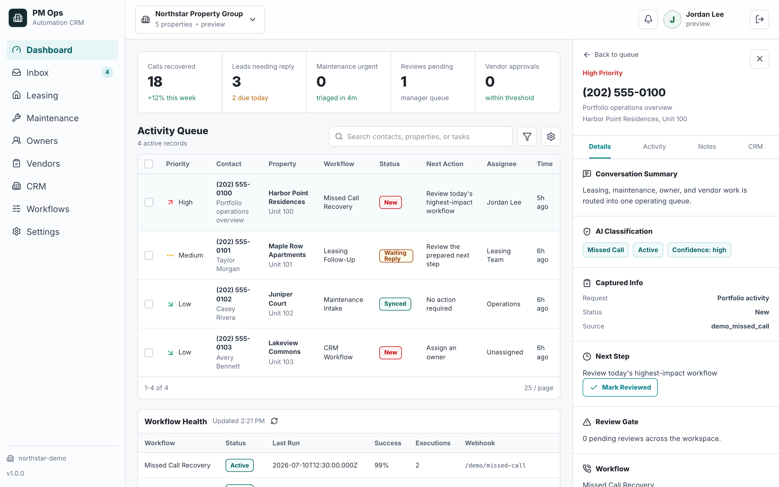
Task: Open Vendors in sidebar
Action: pos(62,164)
